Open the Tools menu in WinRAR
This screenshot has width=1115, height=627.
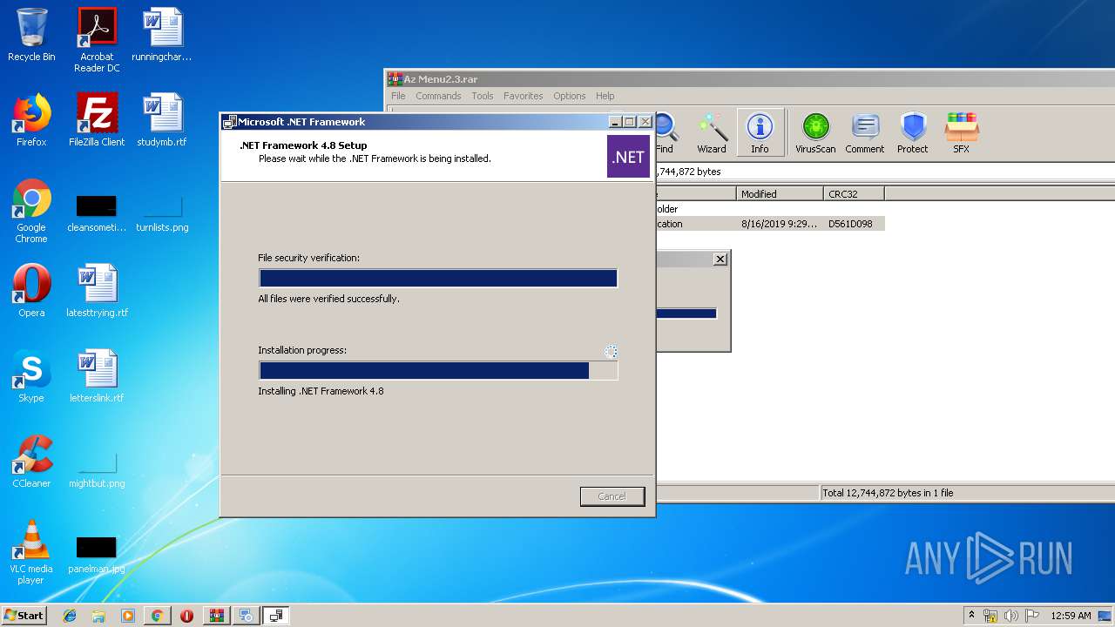[483, 96]
